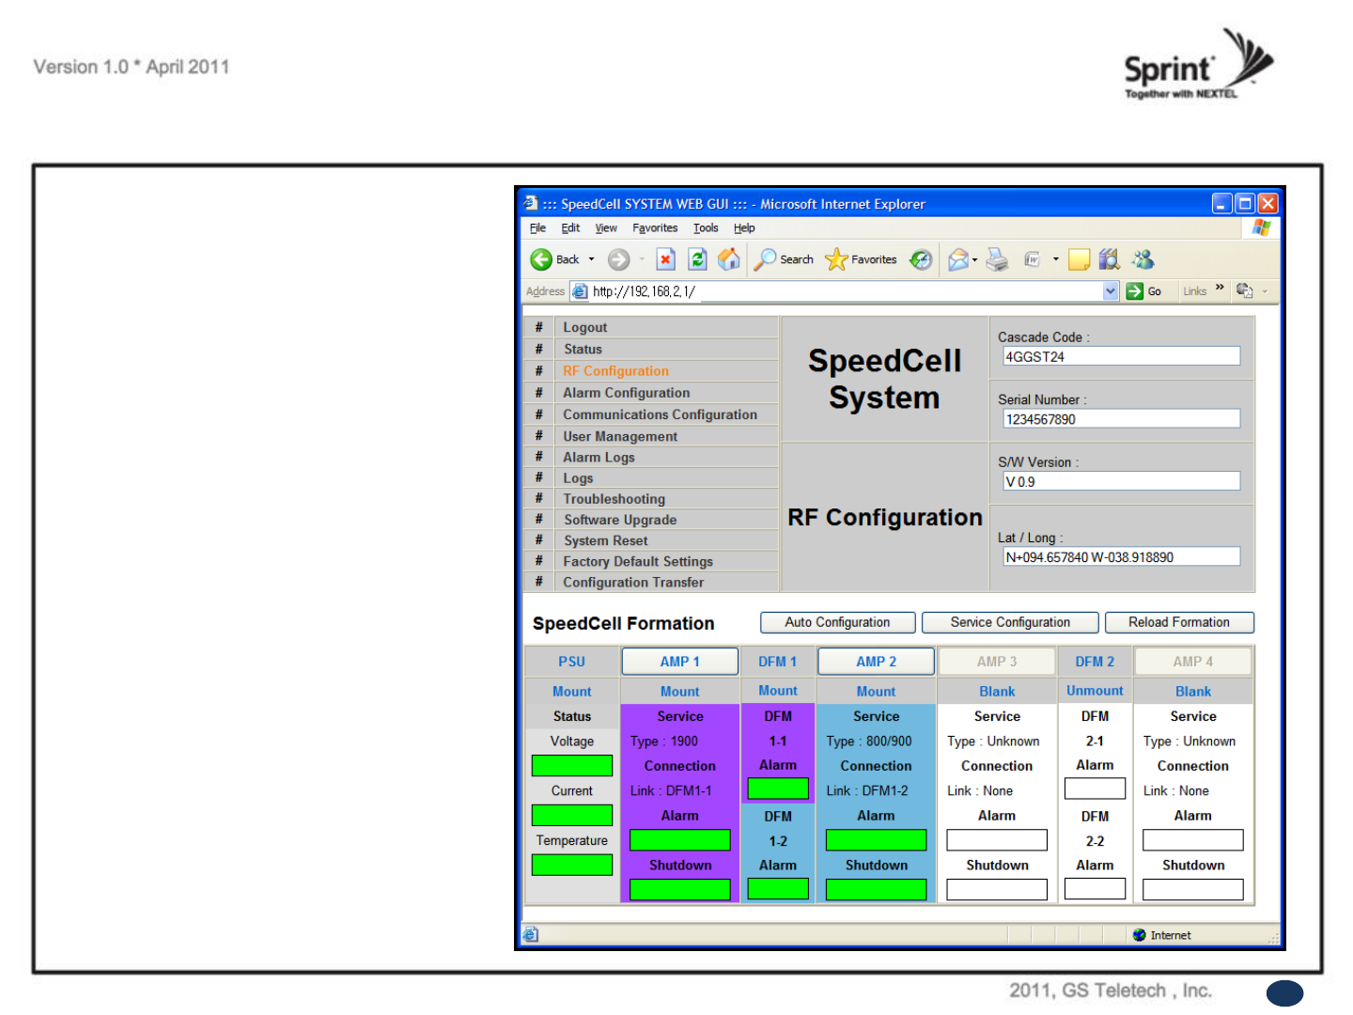Open the Favorites menu in menu bar

pyautogui.click(x=655, y=228)
